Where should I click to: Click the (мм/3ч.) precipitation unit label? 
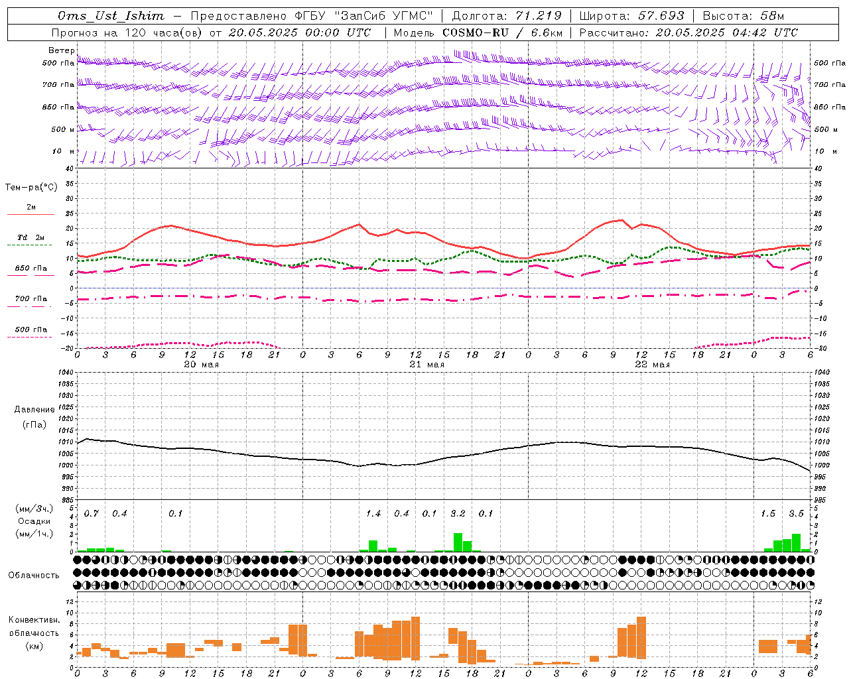pos(34,509)
